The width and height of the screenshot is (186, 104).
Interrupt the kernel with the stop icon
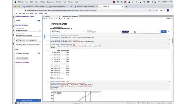click(59, 18)
